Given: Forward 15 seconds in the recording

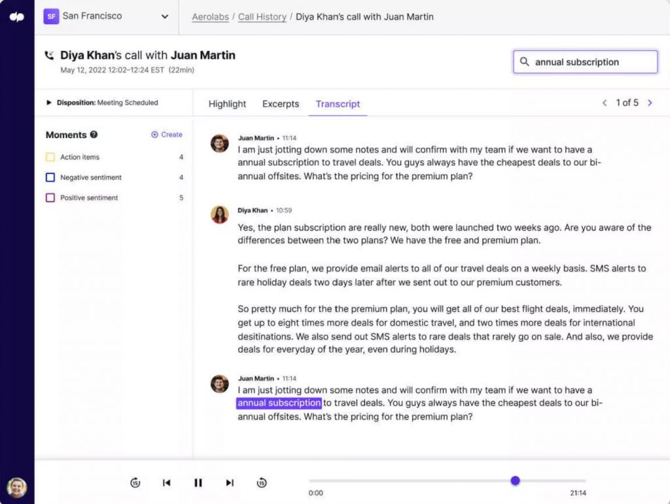Looking at the screenshot, I should [261, 482].
